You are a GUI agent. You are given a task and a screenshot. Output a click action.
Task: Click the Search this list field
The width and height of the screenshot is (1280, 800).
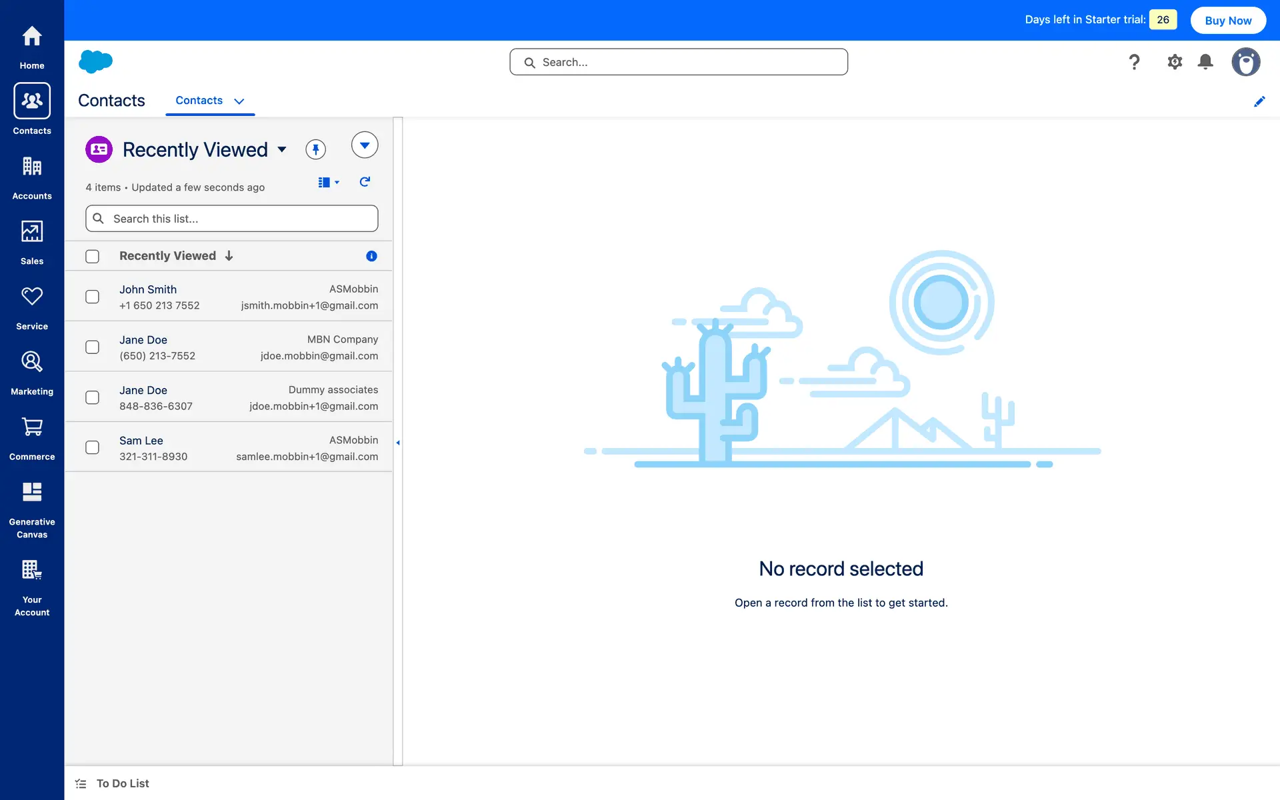click(240, 219)
